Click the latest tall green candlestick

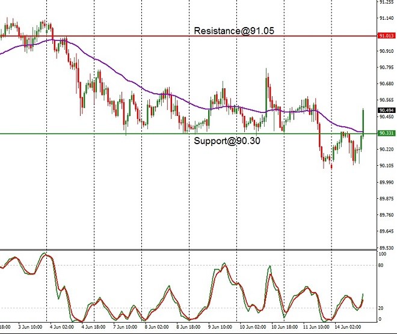363,123
